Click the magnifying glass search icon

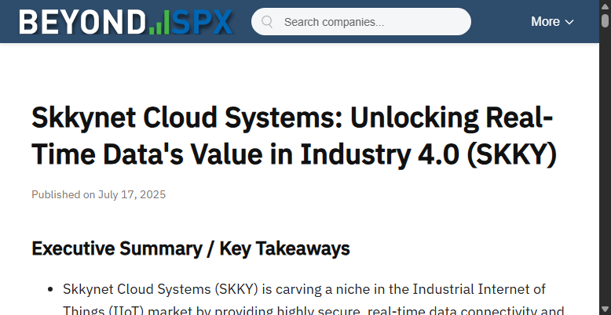tap(267, 22)
